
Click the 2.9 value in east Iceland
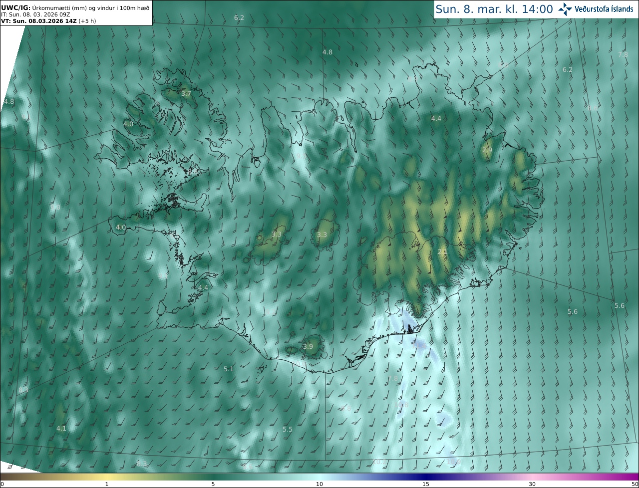pyautogui.click(x=487, y=150)
